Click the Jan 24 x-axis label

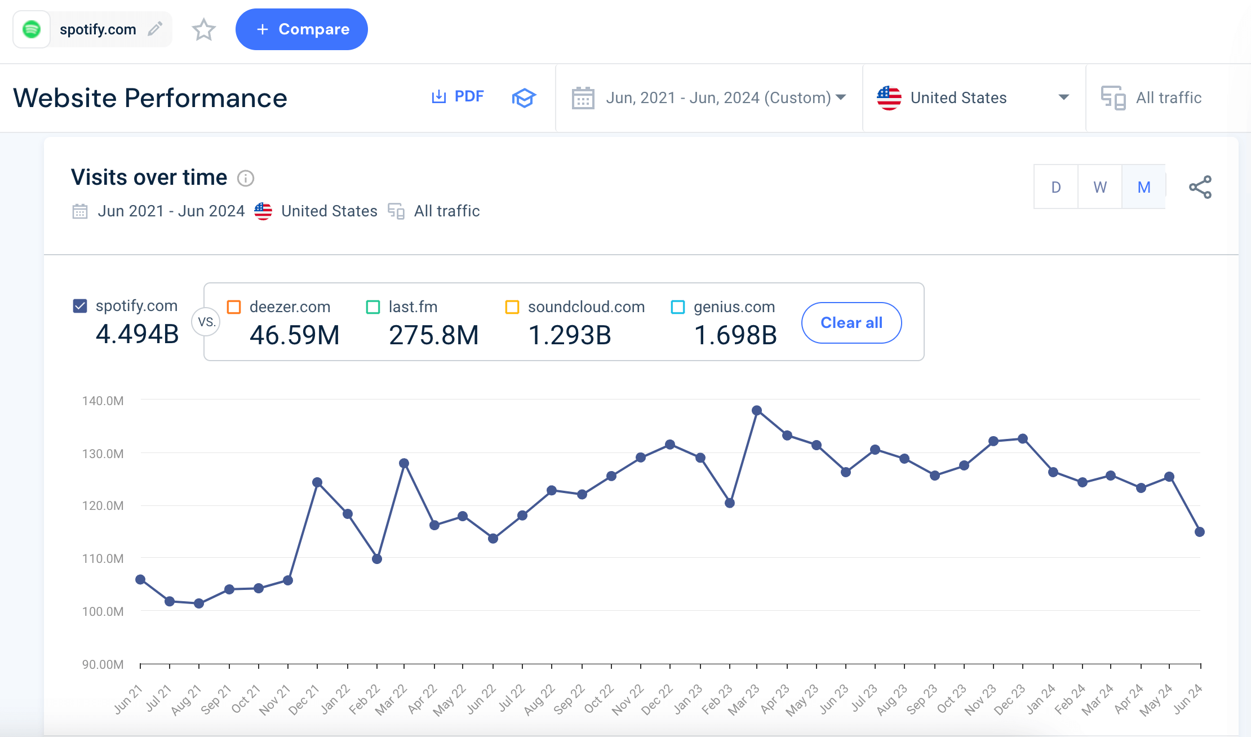point(1040,699)
